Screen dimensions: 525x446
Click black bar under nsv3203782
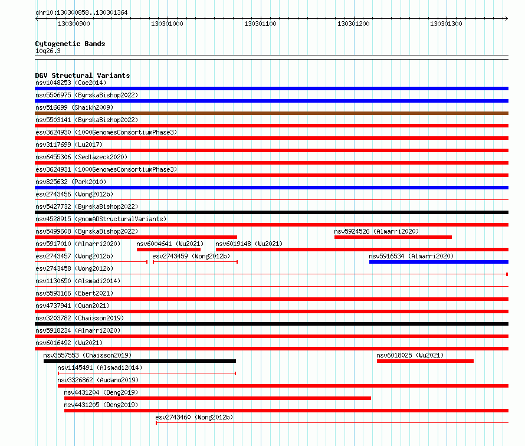click(271, 324)
